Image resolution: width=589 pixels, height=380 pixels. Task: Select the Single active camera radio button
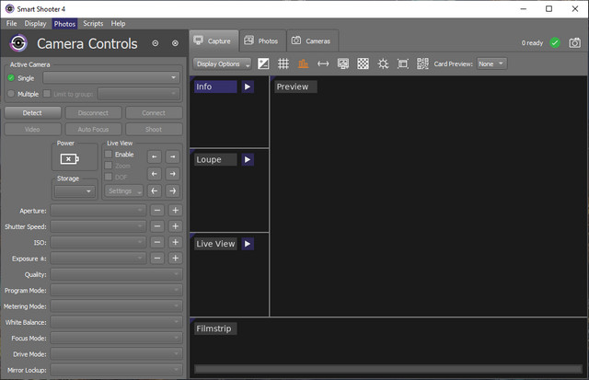12,78
